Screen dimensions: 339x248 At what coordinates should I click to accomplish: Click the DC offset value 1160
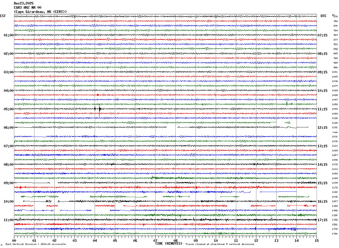[x=335, y=192]
